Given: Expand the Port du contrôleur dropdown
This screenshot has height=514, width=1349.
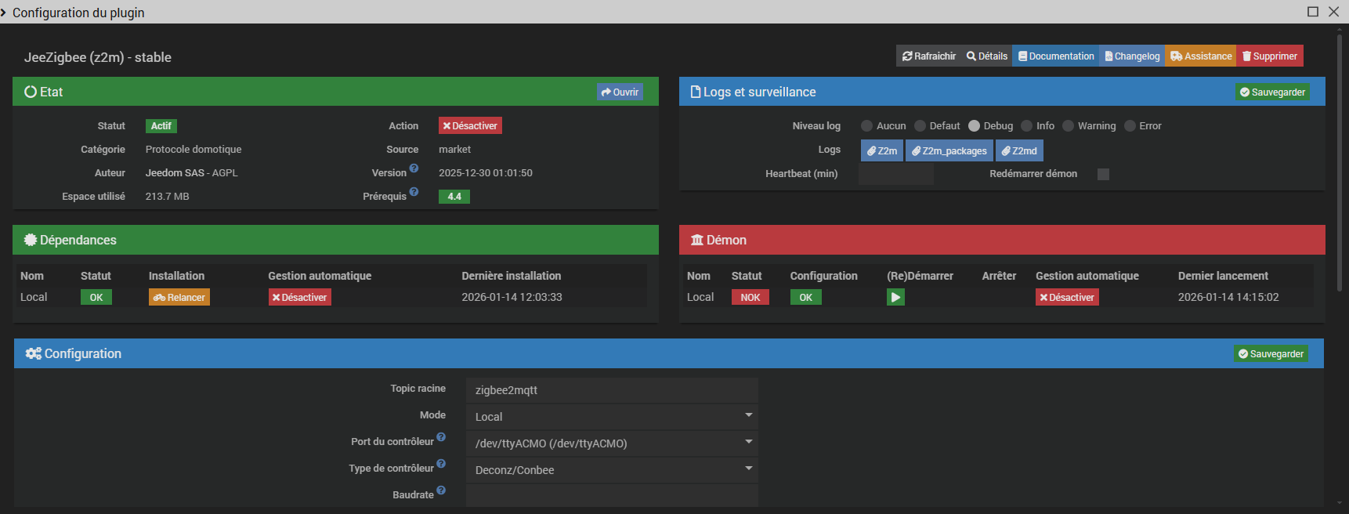Looking at the screenshot, I should 612,443.
